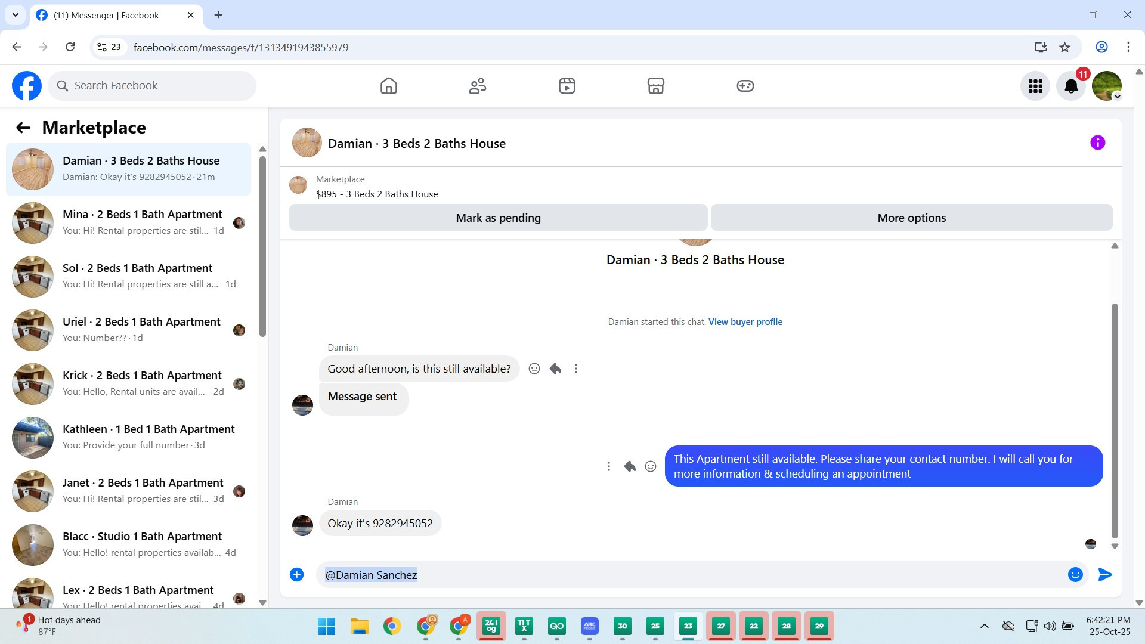
Task: Open more options for sent blue message
Action: tap(608, 466)
